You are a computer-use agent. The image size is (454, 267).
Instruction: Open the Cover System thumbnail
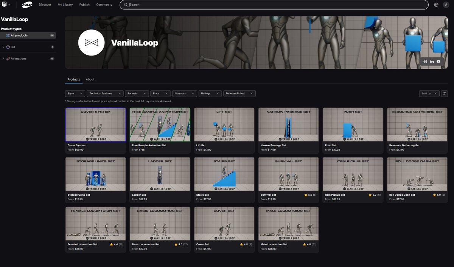pos(95,125)
